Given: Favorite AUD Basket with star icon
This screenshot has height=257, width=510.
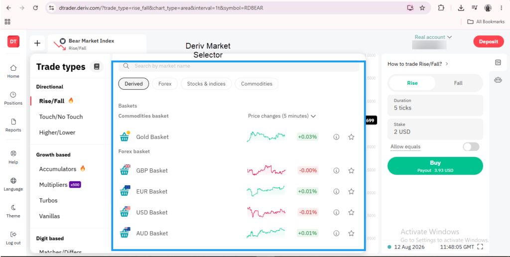Looking at the screenshot, I should (x=351, y=233).
